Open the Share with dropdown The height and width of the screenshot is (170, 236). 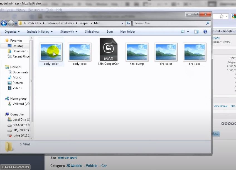click(69, 32)
